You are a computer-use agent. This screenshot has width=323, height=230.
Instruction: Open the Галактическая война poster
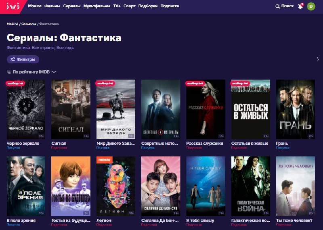click(251, 186)
